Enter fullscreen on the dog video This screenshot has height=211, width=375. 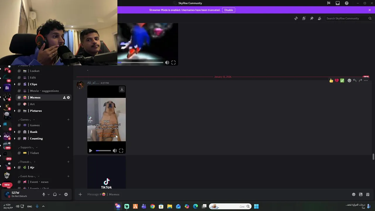121,151
